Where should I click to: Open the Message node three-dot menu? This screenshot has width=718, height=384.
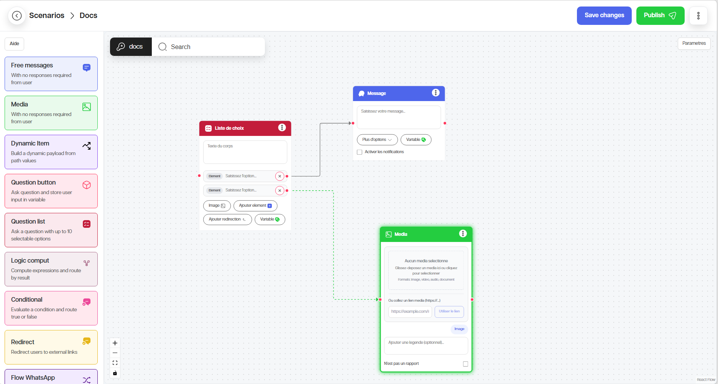tap(435, 93)
